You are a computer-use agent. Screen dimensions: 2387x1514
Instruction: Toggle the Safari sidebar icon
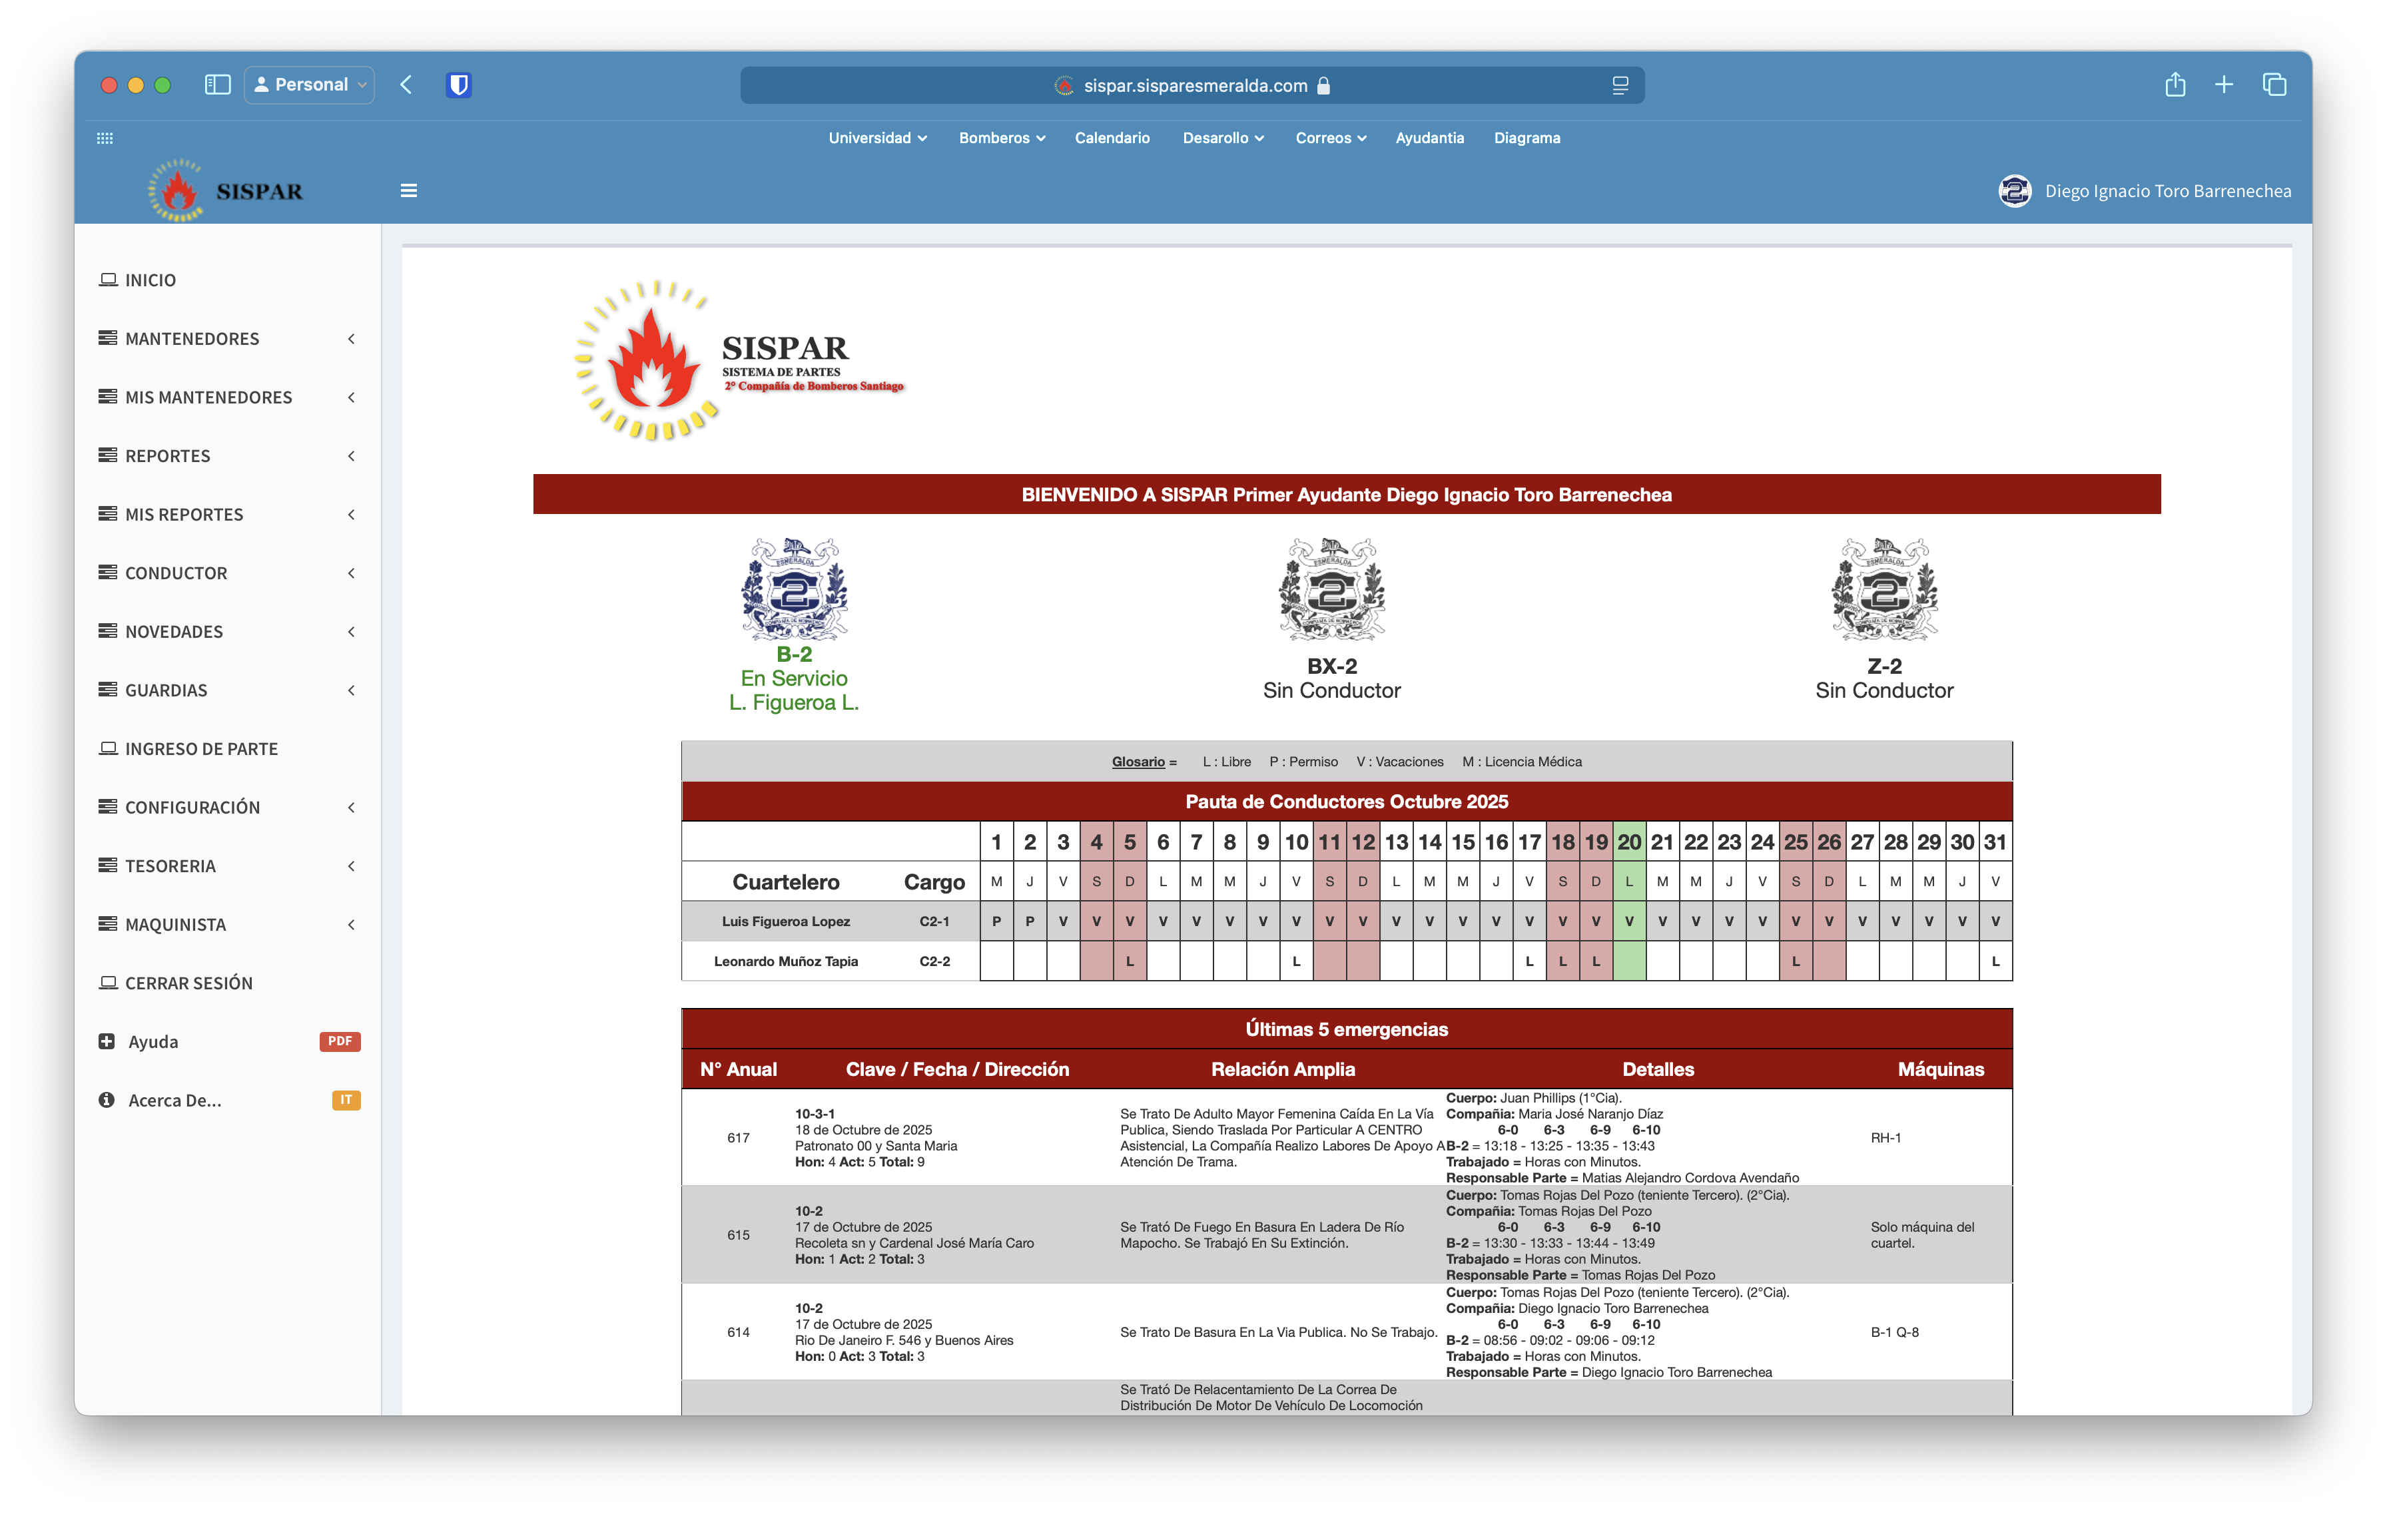pos(217,85)
